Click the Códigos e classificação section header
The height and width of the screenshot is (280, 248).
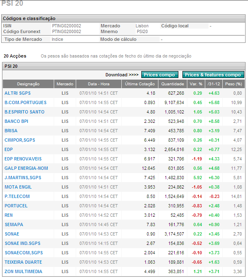click(x=123, y=18)
